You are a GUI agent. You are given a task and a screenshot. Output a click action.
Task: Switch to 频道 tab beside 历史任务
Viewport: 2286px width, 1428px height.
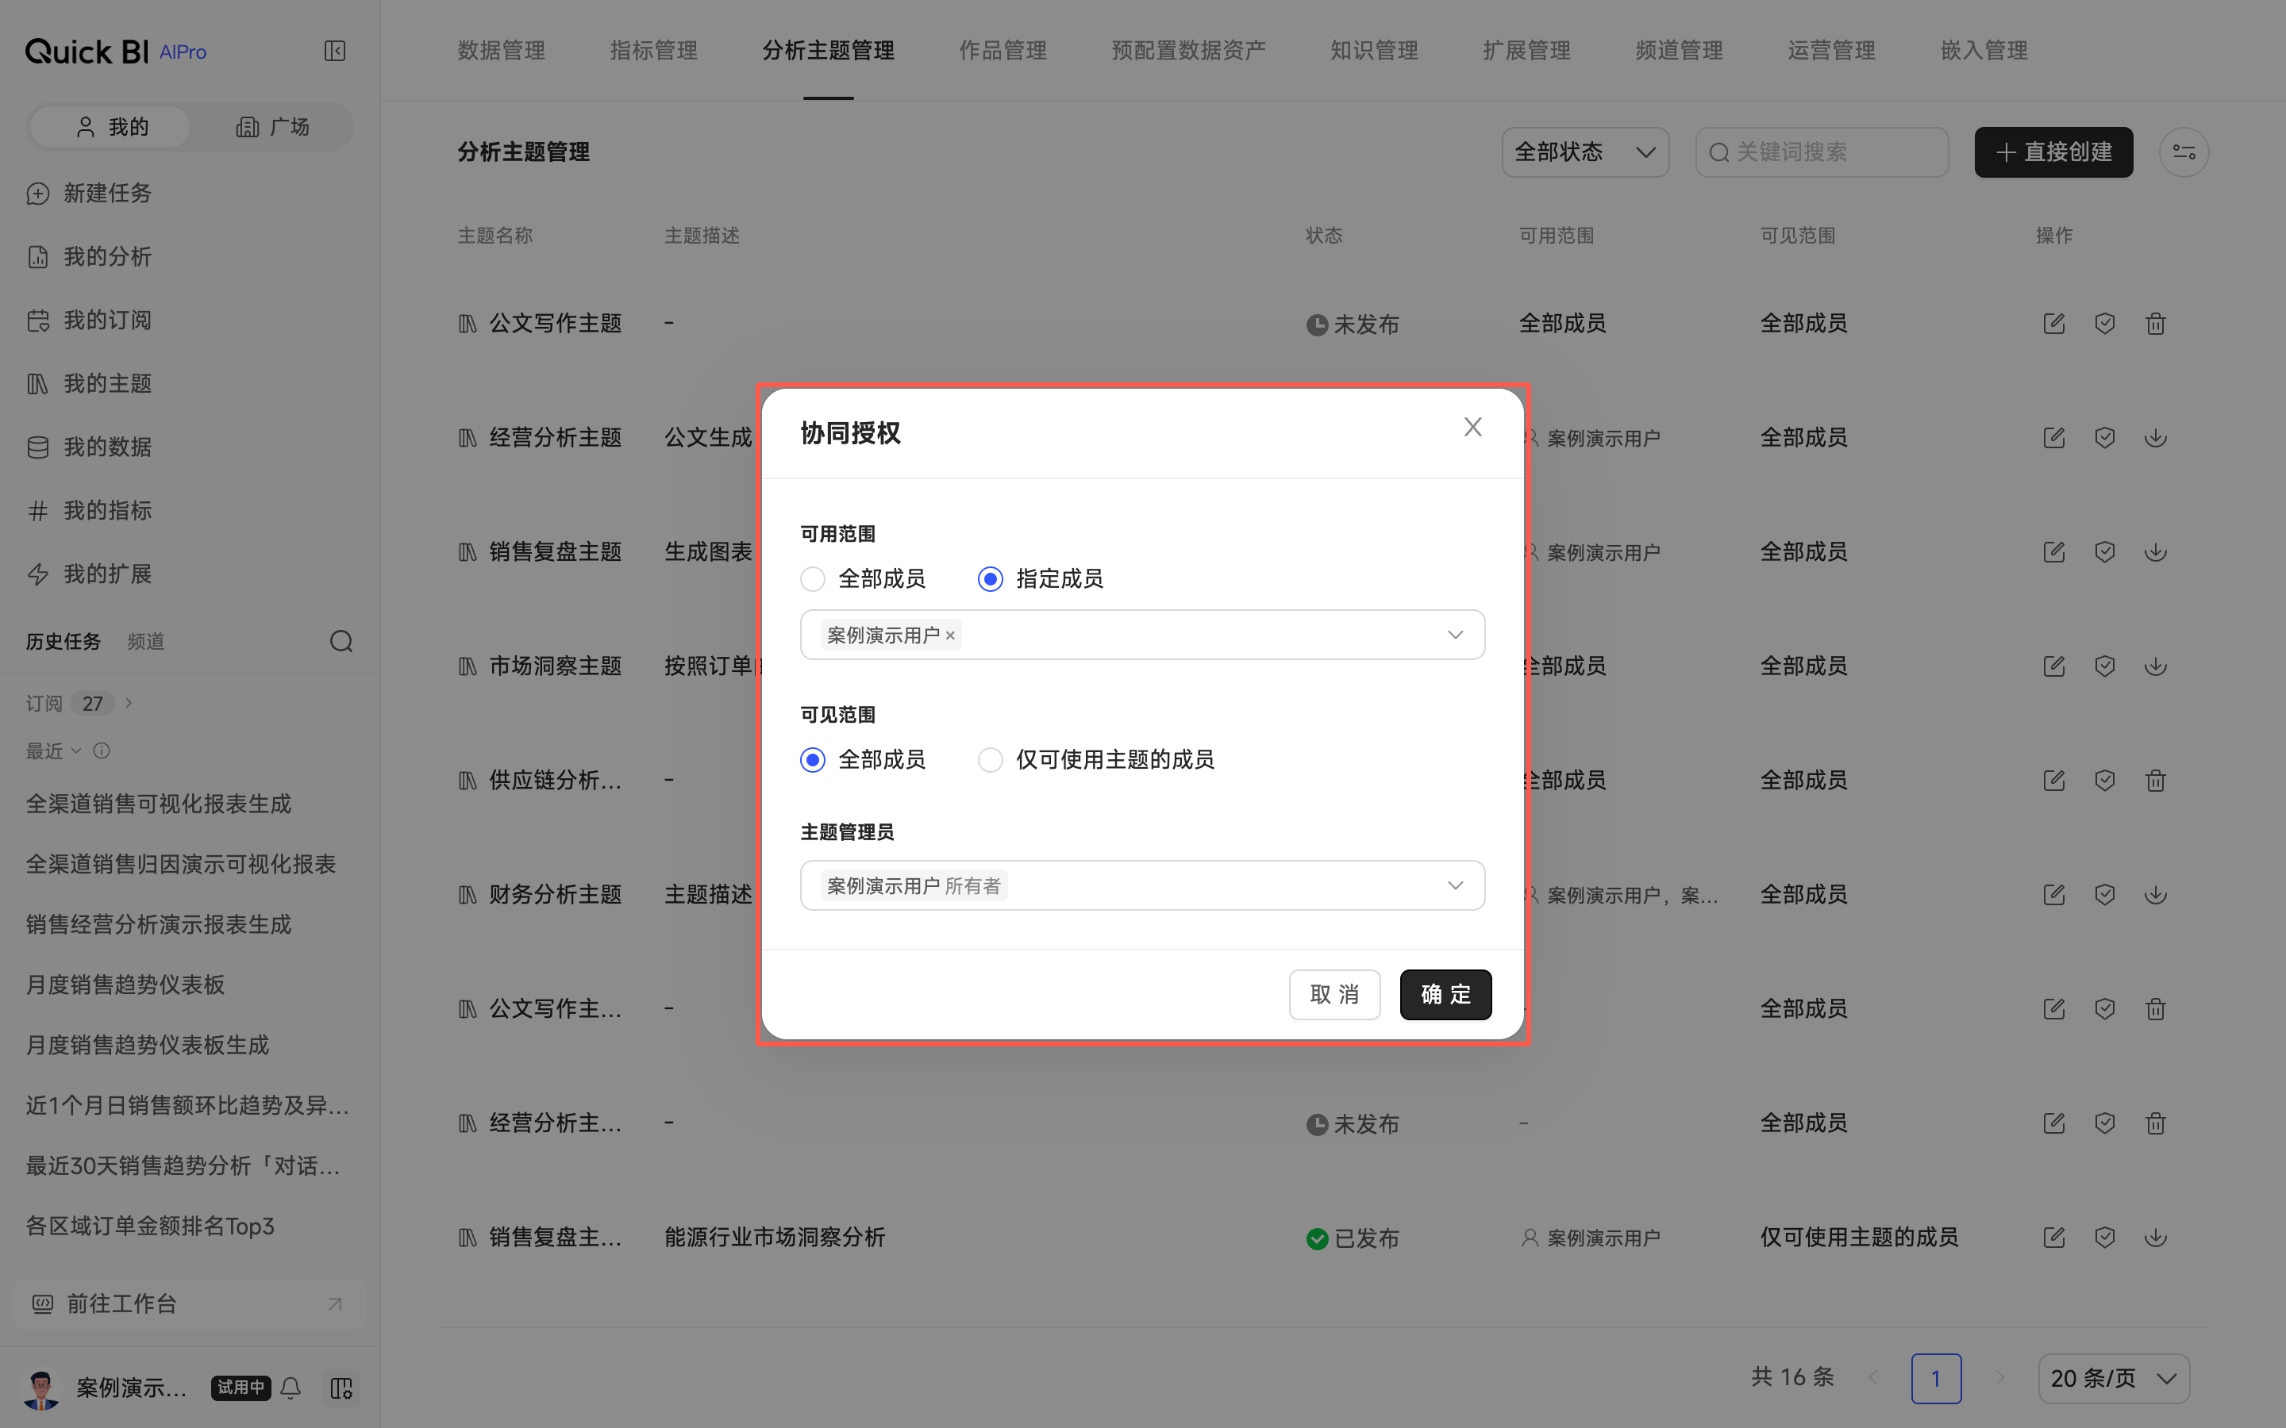coord(145,643)
